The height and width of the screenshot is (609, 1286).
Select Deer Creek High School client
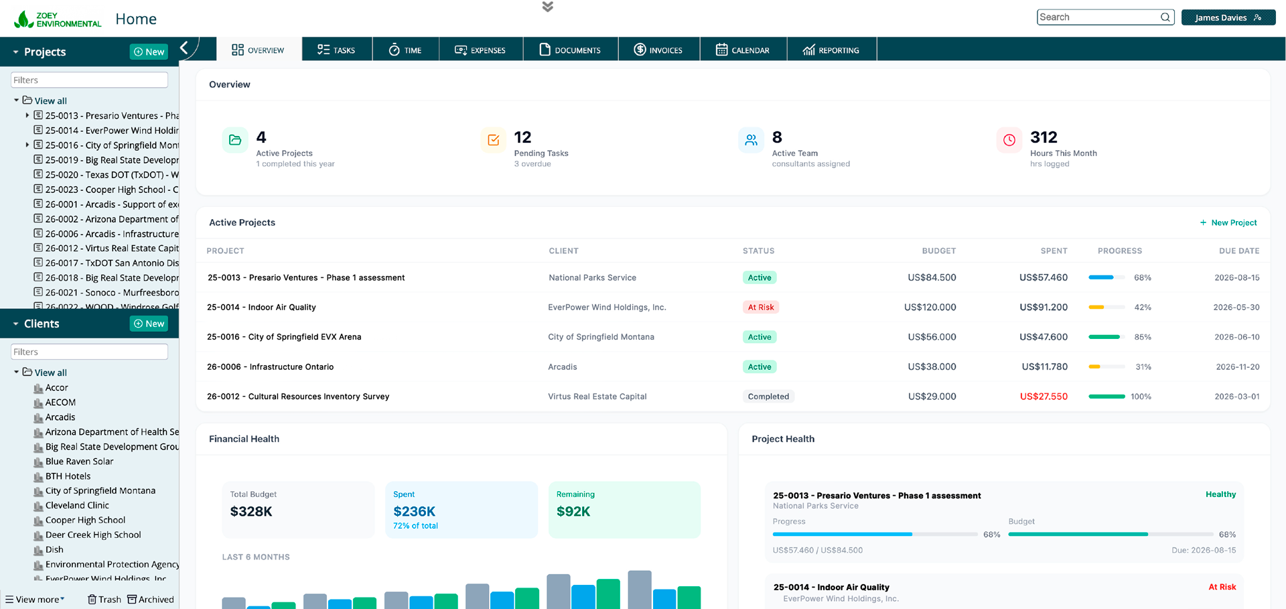[x=93, y=535]
